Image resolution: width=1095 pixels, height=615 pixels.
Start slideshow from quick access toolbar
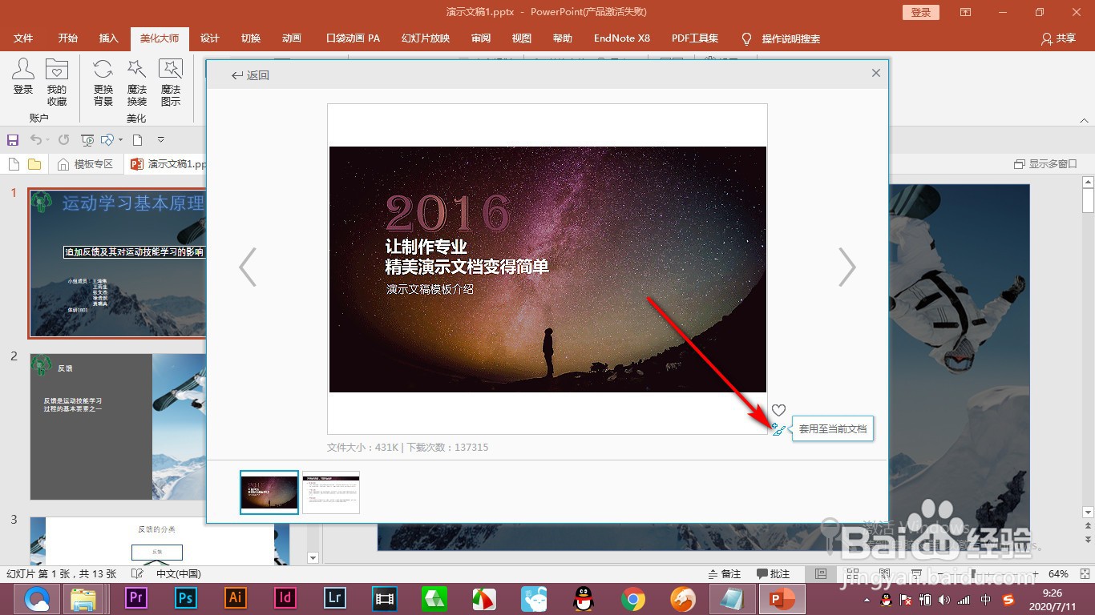coord(88,140)
